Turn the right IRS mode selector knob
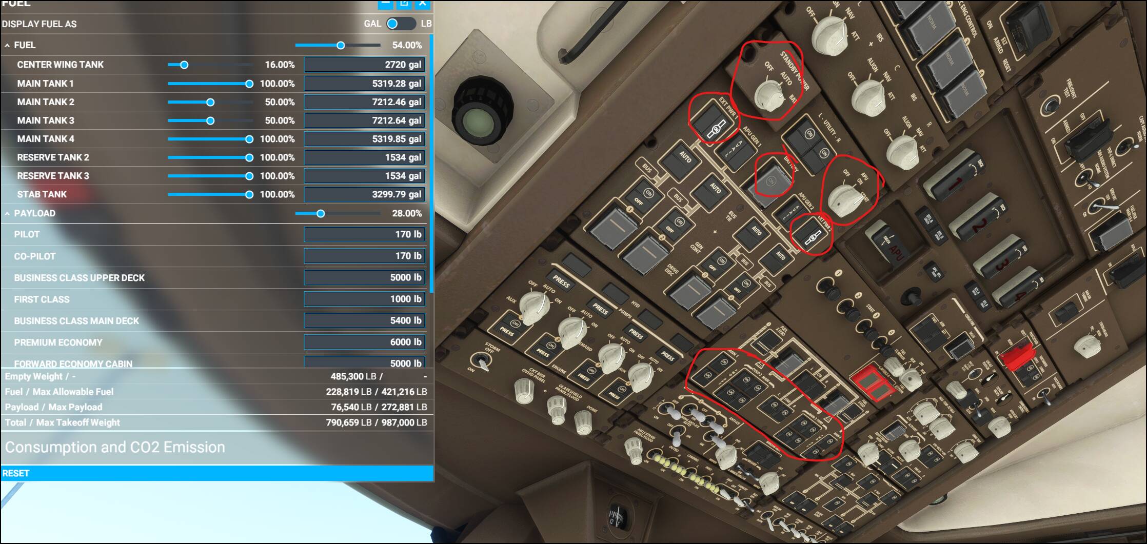Viewport: 1147px width, 544px height. tap(903, 153)
